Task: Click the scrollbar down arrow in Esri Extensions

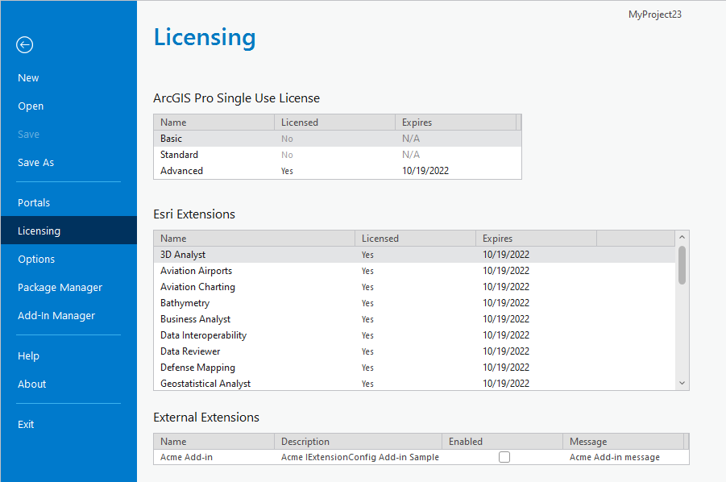Action: (682, 382)
